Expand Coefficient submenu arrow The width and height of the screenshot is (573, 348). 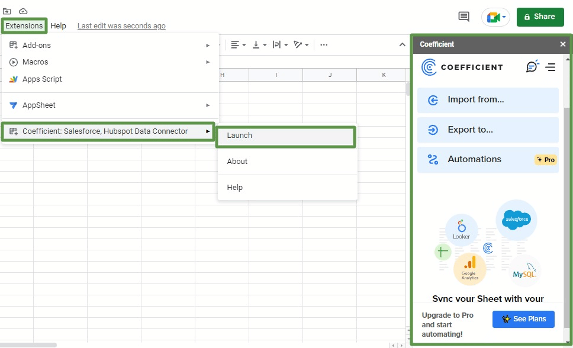[208, 131]
